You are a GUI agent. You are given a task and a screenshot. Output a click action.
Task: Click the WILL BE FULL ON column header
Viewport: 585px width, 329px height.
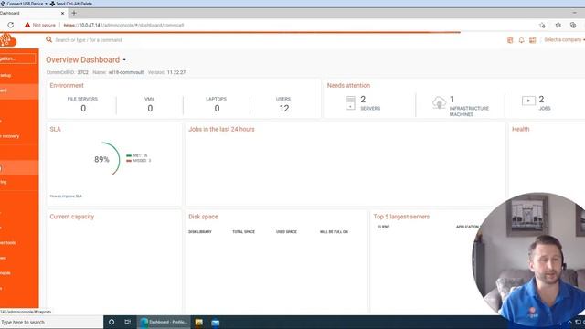(334, 232)
